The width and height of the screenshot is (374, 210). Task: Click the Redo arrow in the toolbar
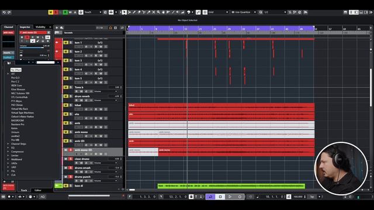[x=9, y=12]
